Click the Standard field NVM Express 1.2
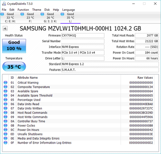The height and width of the screenshot is (154, 161). point(110,64)
